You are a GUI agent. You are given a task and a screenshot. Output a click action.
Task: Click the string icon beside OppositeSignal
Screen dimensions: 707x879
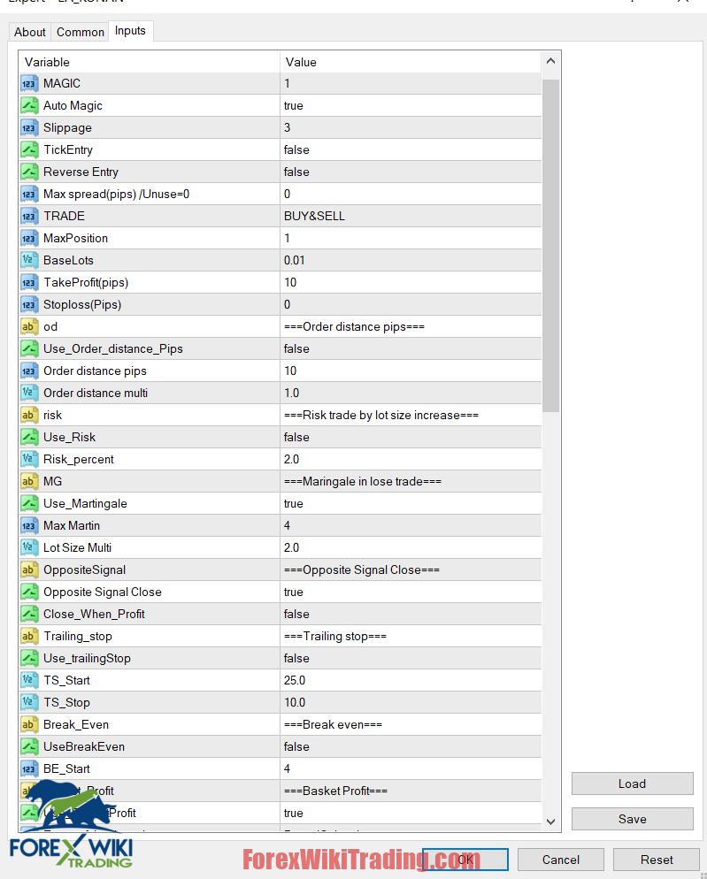pyautogui.click(x=29, y=570)
